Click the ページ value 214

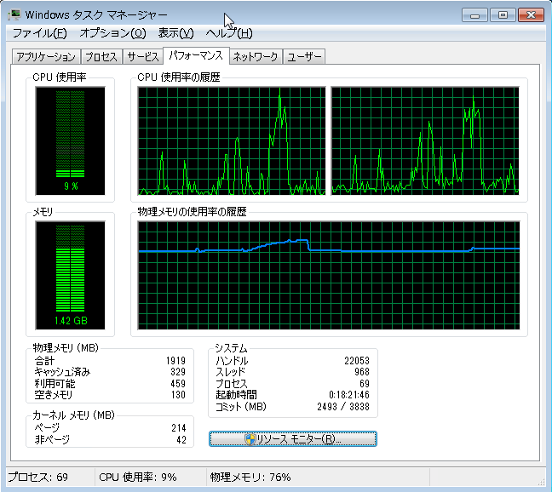179,428
